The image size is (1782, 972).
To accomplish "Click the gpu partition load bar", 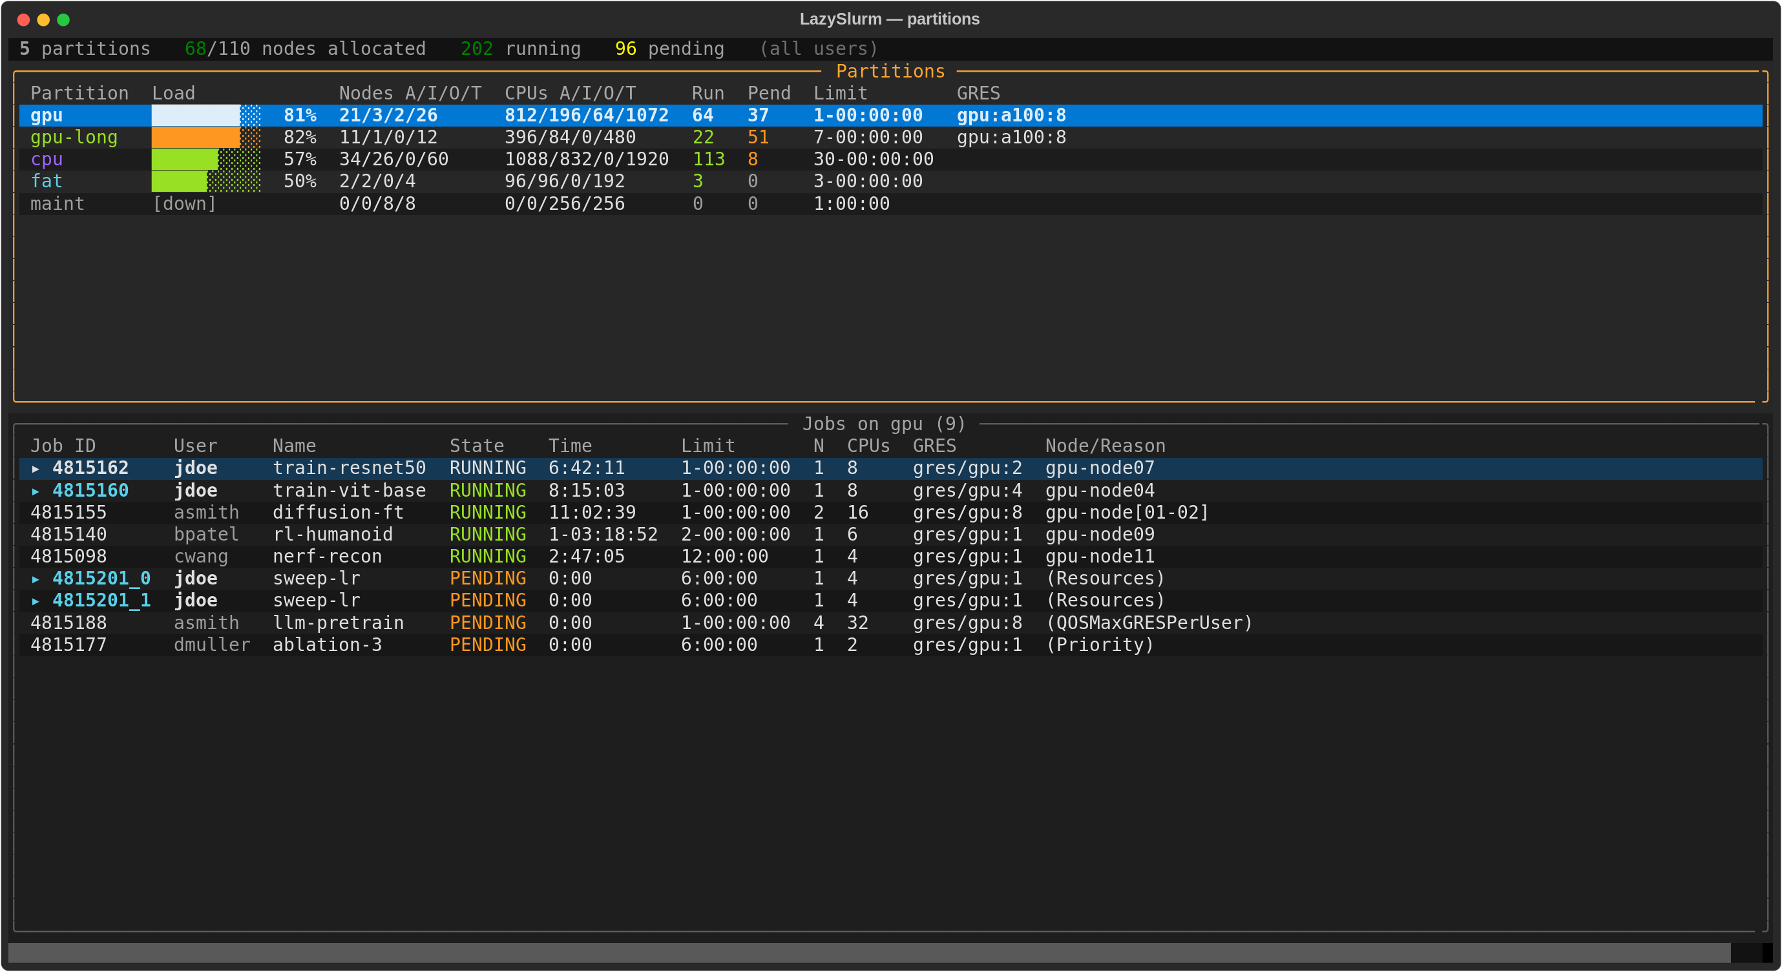I will (206, 116).
